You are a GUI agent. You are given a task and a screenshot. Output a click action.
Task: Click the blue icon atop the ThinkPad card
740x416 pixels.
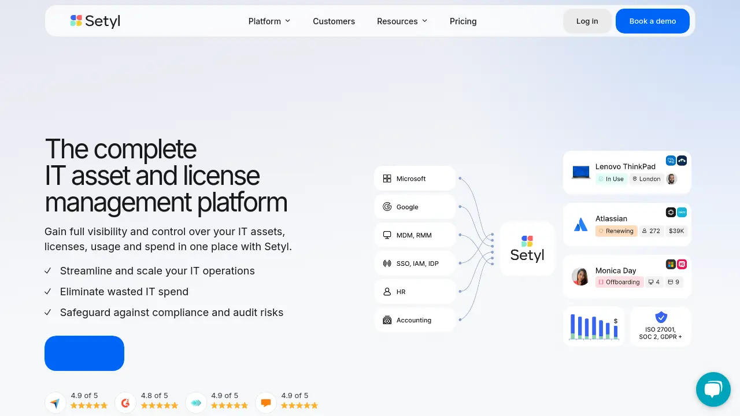click(x=671, y=161)
